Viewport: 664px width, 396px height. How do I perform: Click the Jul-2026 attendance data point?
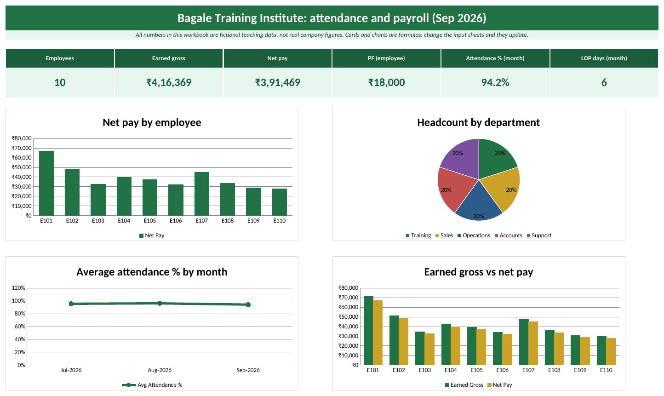point(71,304)
